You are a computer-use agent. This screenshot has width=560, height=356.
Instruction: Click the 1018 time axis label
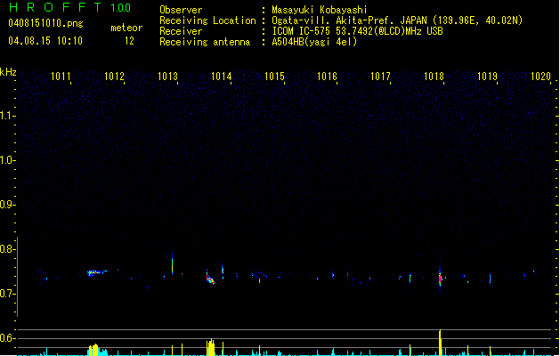point(434,77)
